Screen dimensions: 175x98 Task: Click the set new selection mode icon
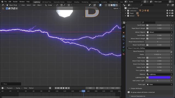(x=7, y=8)
